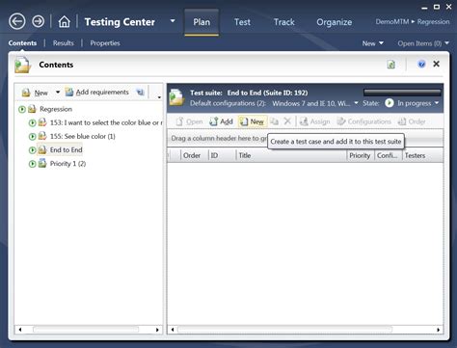This screenshot has width=457, height=348.
Task: Open the Open Items (0) dropdown
Action: pyautogui.click(x=423, y=43)
